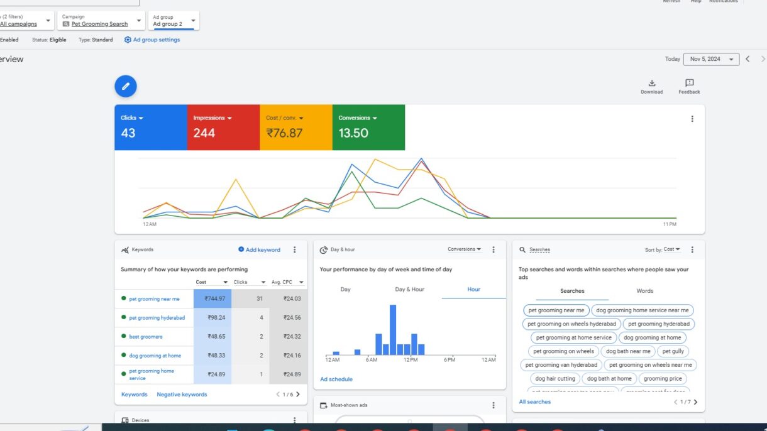Open the Feedback icon
Viewport: 767px width, 431px height.
pyautogui.click(x=689, y=84)
